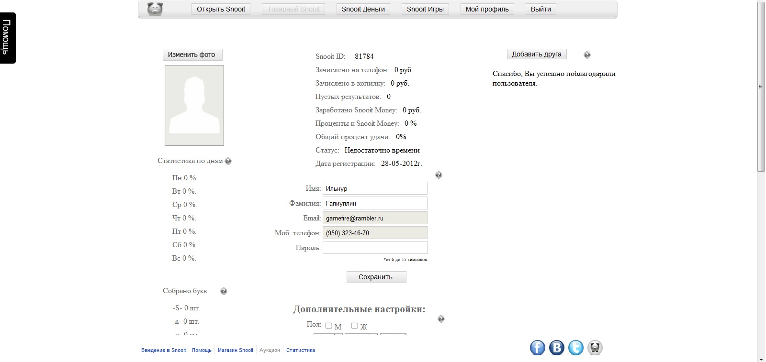Log out with the Выйти button
This screenshot has height=362, width=766.
click(x=541, y=9)
